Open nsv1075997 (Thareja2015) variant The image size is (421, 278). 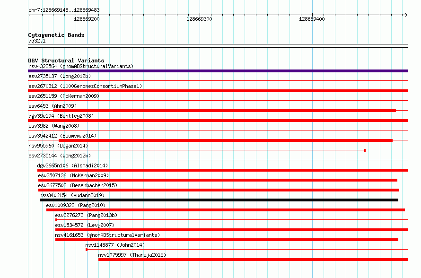tap(132, 255)
